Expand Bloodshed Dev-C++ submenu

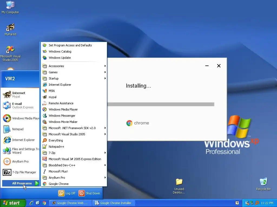coord(74,165)
